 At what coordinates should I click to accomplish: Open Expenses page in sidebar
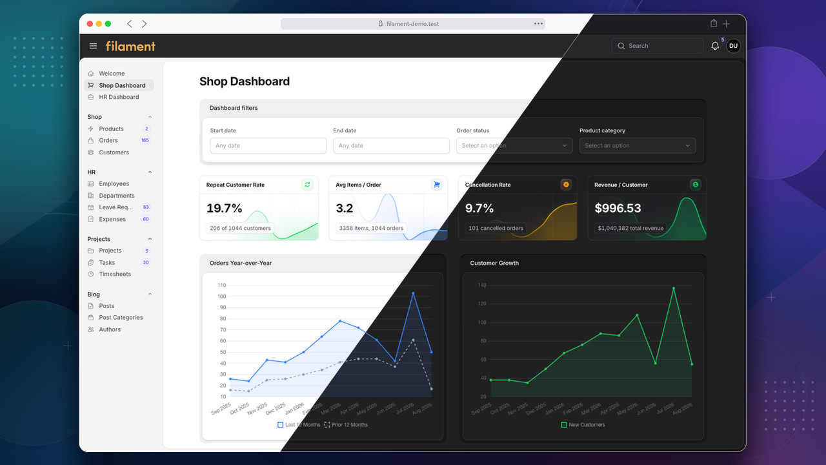click(x=119, y=219)
